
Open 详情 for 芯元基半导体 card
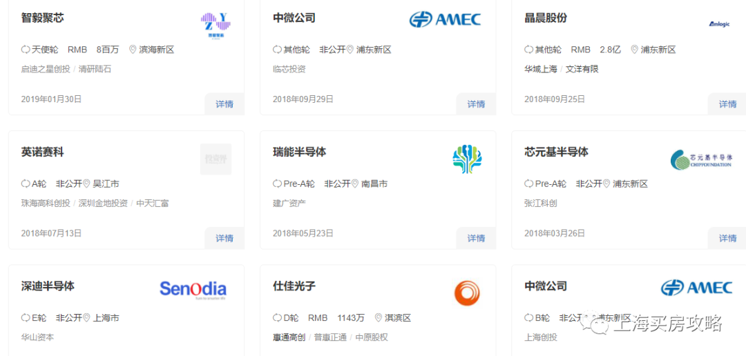pyautogui.click(x=727, y=238)
